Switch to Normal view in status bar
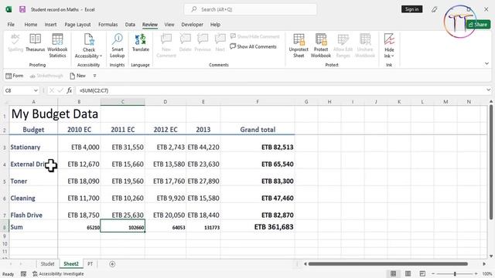The height and width of the screenshot is (278, 495). [x=393, y=273]
